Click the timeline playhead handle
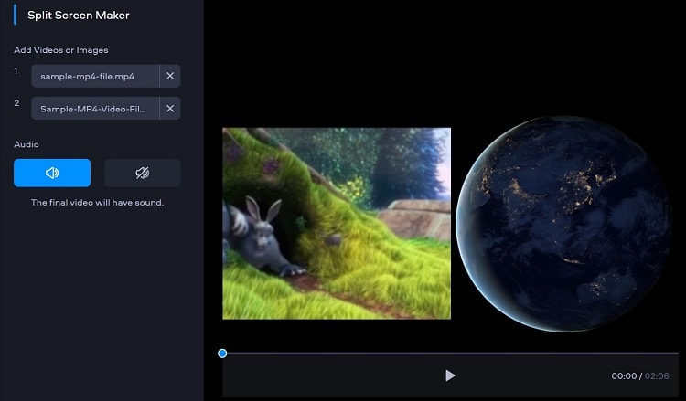 coord(222,354)
